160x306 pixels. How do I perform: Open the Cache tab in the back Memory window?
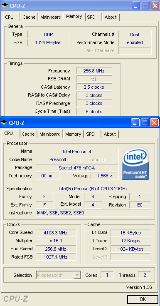tap(29, 17)
